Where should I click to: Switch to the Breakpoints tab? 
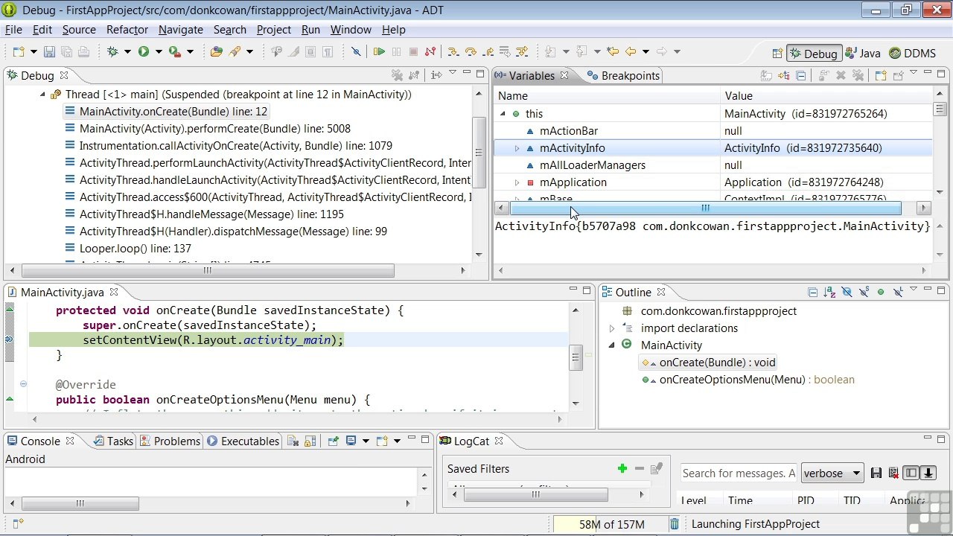click(622, 75)
